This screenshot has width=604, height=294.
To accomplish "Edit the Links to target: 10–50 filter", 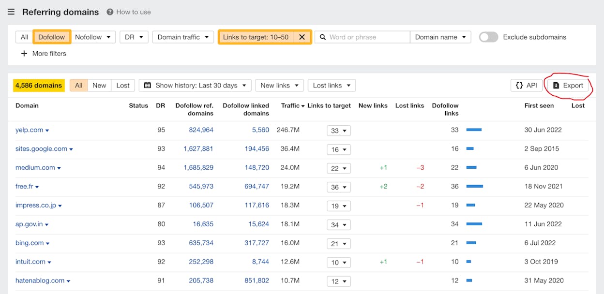I will click(x=256, y=37).
